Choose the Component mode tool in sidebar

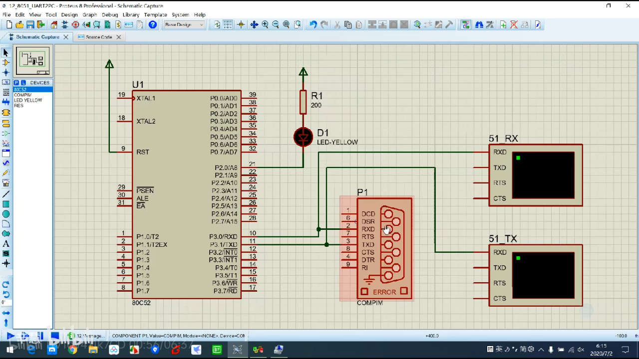tap(6, 62)
